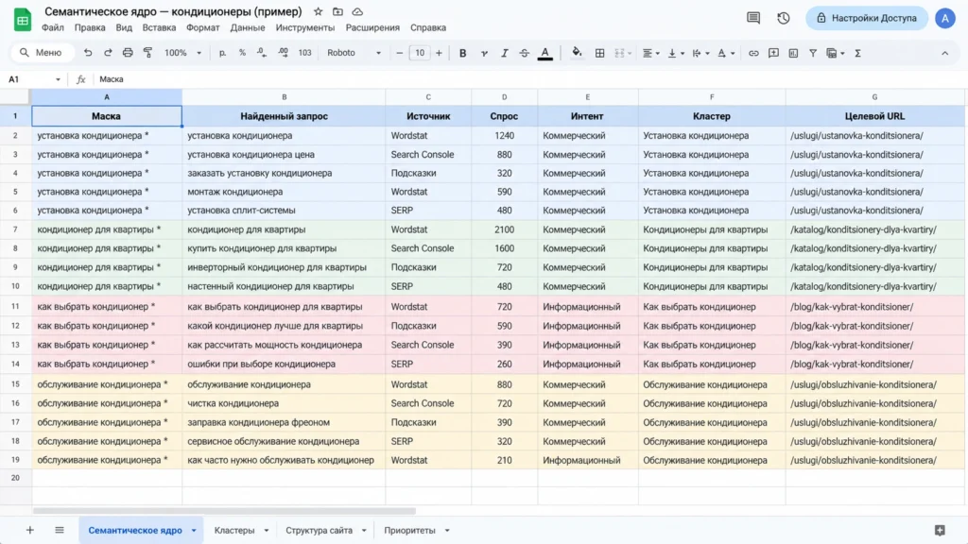968x544 pixels.
Task: Open the text color picker
Action: 545,54
